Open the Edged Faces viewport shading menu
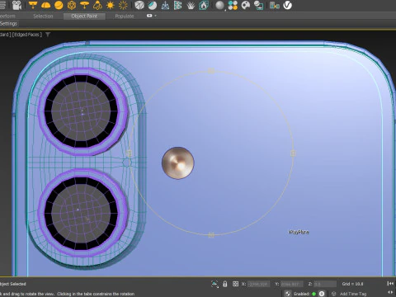This screenshot has width=396, height=297. [27, 35]
